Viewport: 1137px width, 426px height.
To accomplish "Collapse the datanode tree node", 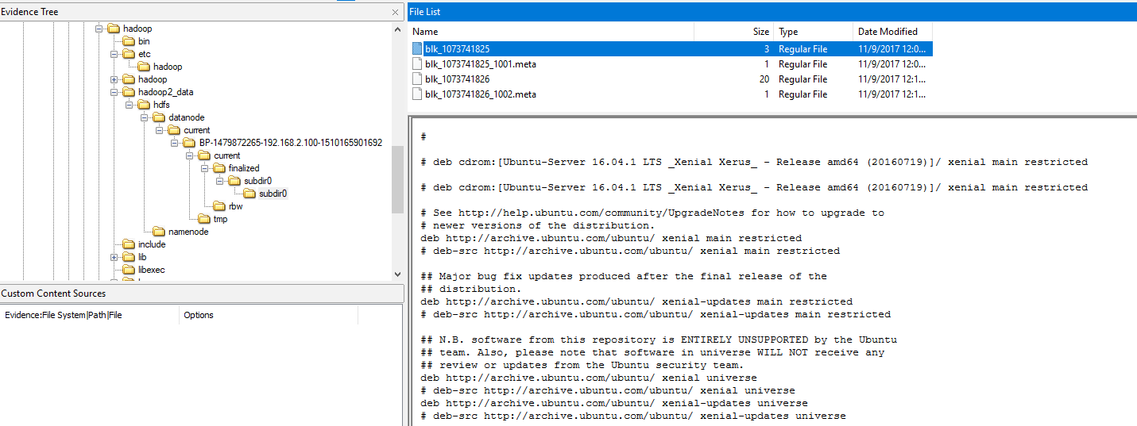I will [x=145, y=117].
